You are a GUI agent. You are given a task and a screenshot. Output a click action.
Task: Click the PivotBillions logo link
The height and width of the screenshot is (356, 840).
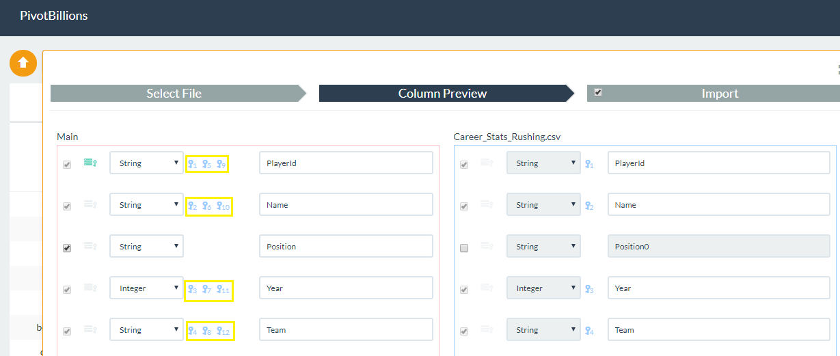pyautogui.click(x=54, y=15)
